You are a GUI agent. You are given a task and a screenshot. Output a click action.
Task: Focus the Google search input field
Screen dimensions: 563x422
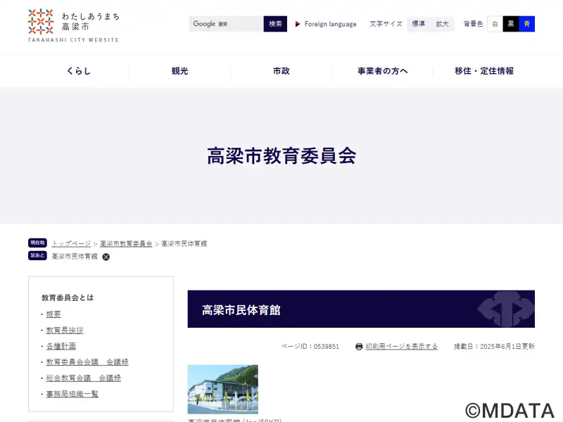point(227,24)
